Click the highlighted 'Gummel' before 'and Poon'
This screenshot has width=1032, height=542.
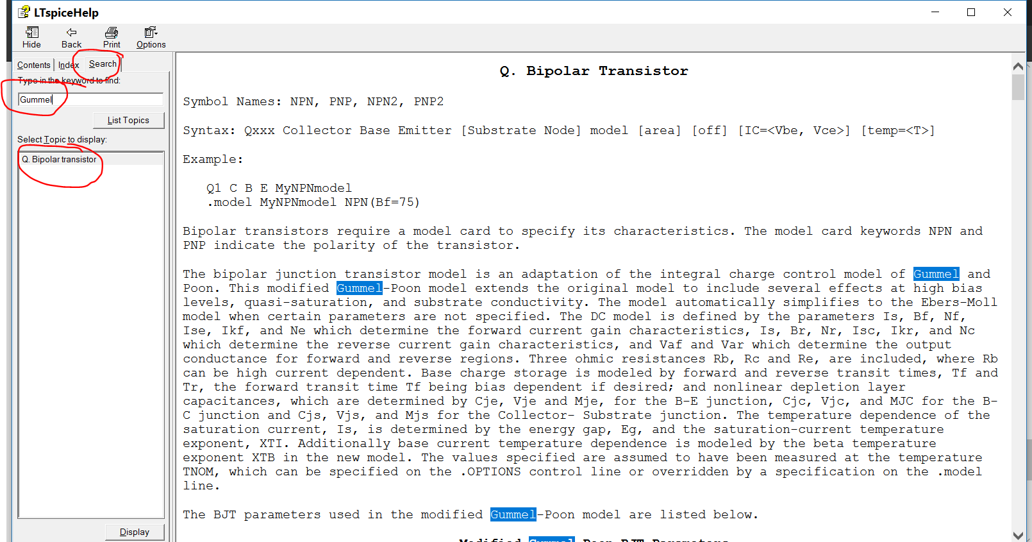[936, 274]
